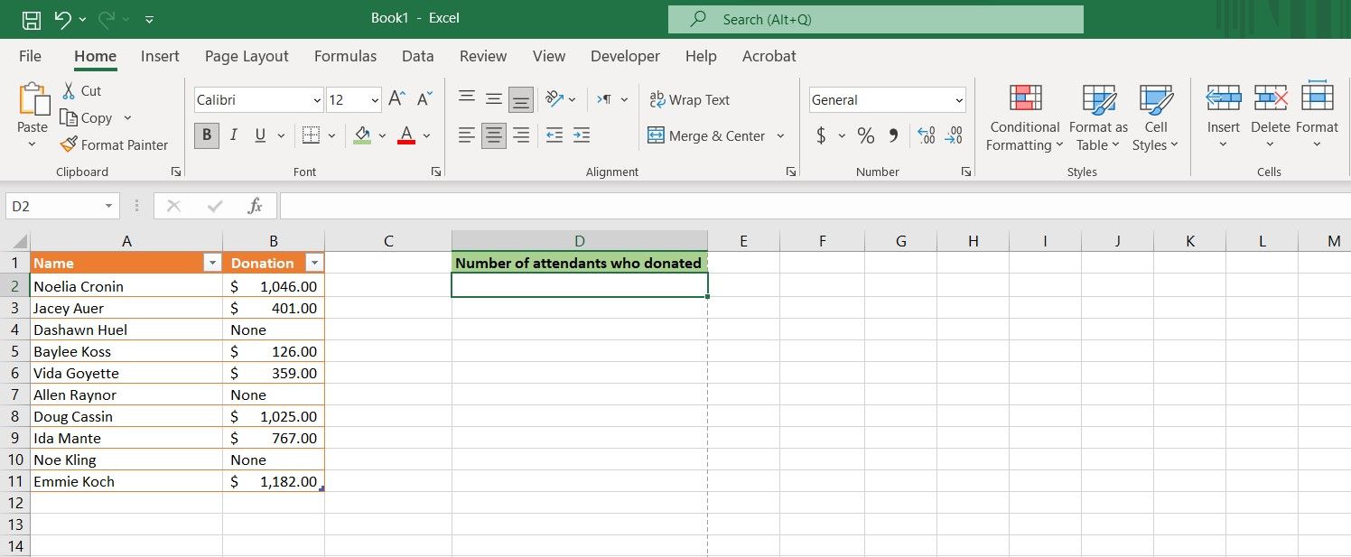Open Conditional Formatting menu

click(1024, 118)
